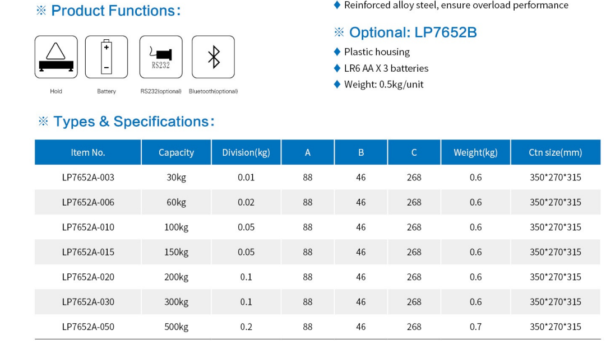Click the RS232 optional port icon

pyautogui.click(x=161, y=57)
